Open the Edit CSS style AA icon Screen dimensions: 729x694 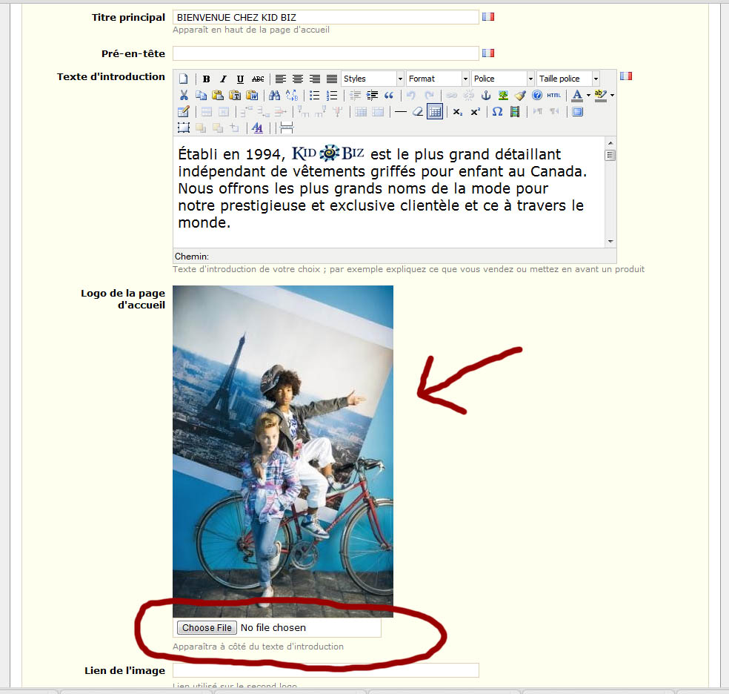click(257, 128)
